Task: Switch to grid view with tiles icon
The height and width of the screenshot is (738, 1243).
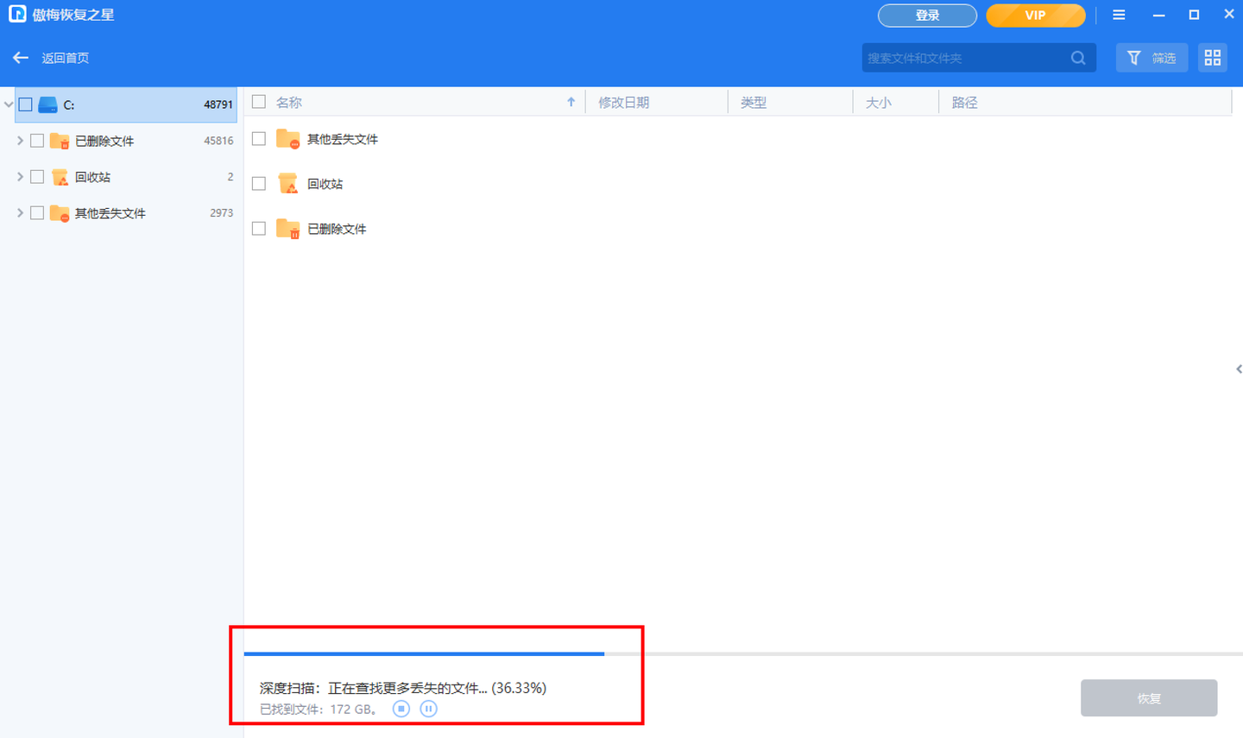Action: click(1212, 57)
